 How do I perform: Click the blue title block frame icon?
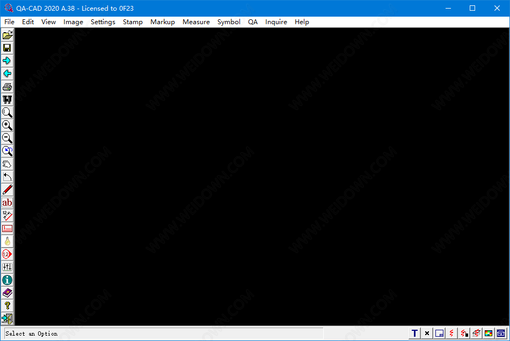pos(439,333)
